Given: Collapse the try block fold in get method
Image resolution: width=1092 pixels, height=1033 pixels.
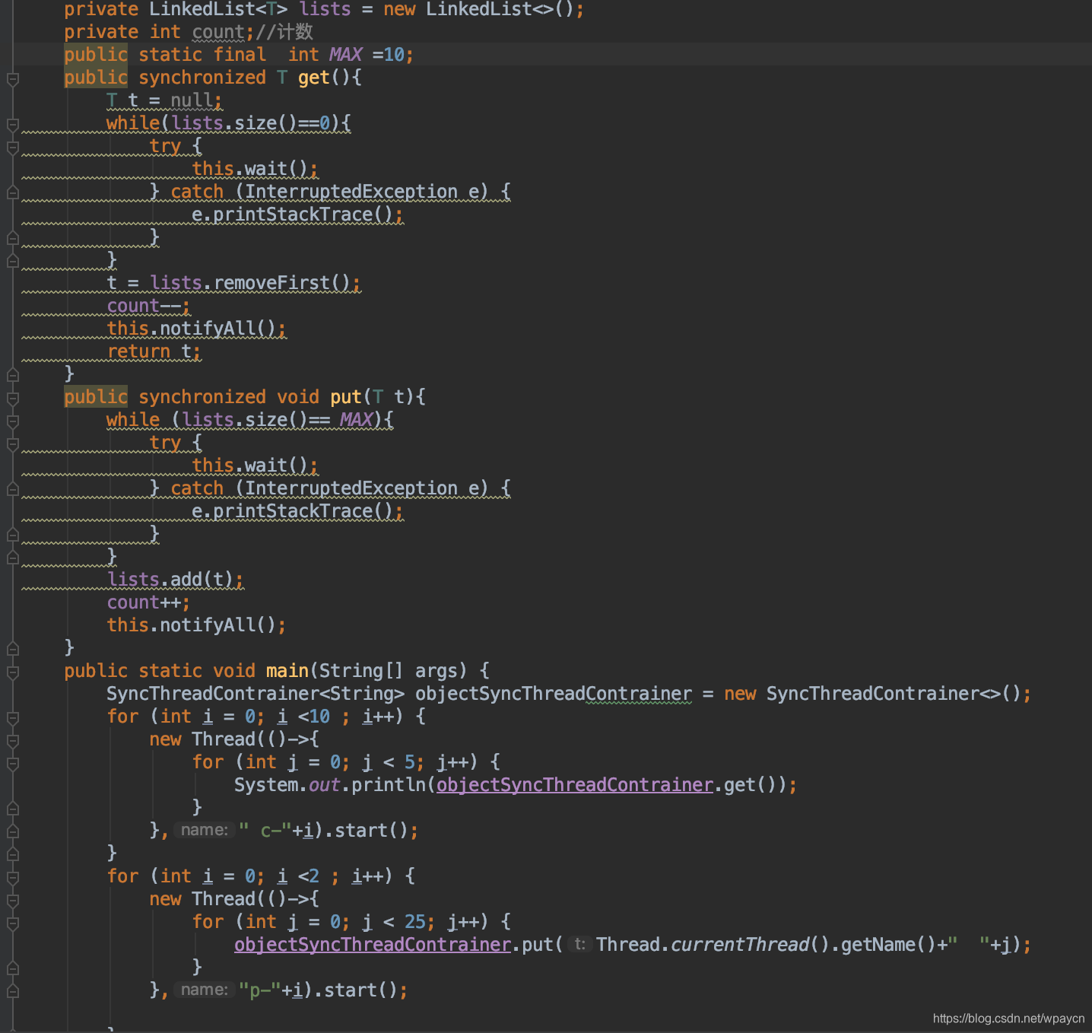Looking at the screenshot, I should click(13, 147).
